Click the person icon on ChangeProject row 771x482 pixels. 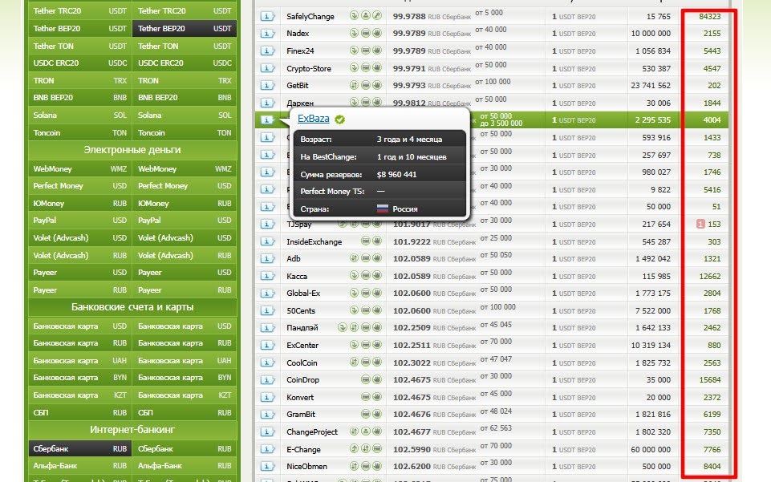pyautogui.click(x=366, y=431)
